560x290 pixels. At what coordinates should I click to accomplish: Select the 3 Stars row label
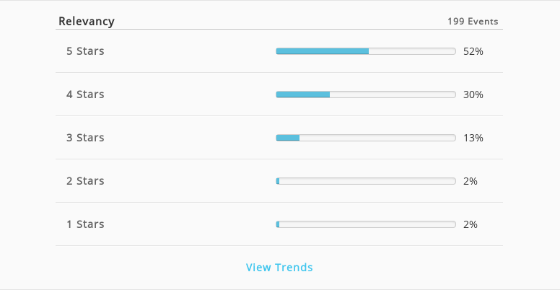pyautogui.click(x=85, y=138)
